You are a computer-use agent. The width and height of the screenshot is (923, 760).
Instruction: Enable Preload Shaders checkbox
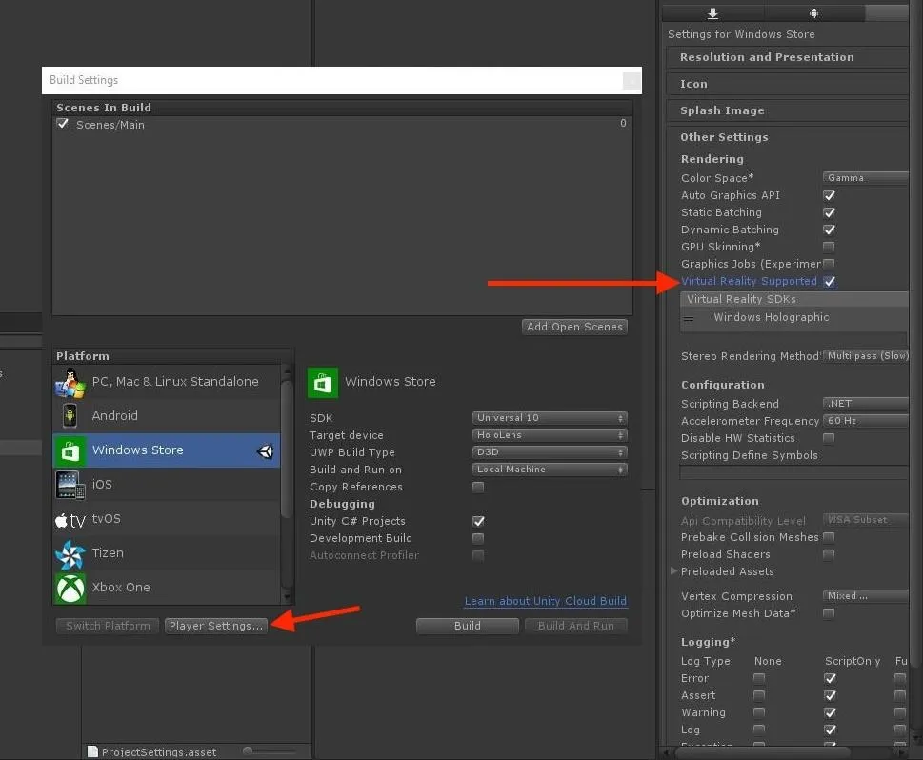[829, 554]
